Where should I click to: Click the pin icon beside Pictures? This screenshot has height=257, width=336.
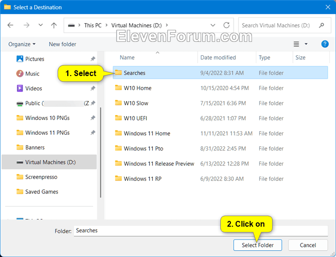tap(93, 59)
